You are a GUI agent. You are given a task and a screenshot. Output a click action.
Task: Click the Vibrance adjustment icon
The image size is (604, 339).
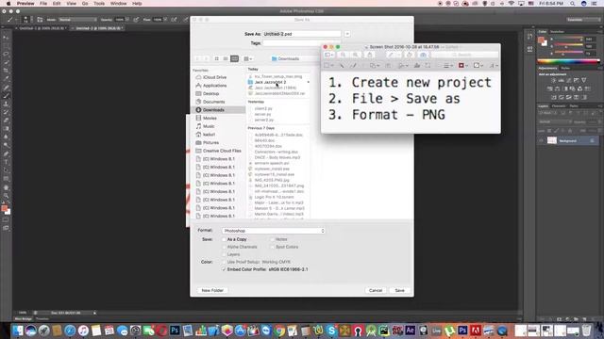point(583,80)
